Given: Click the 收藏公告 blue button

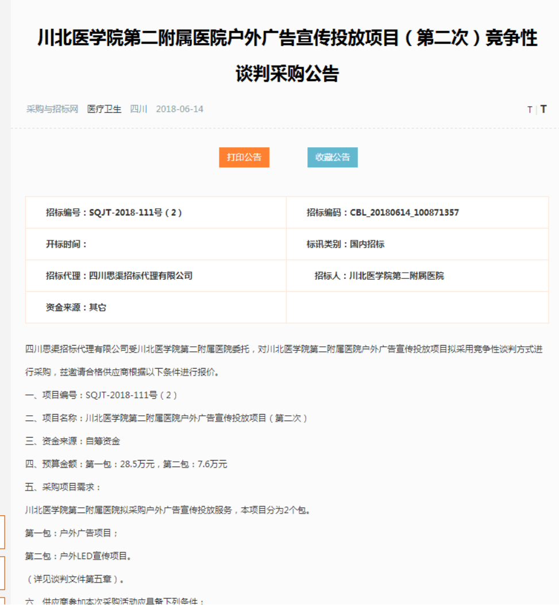Looking at the screenshot, I should click(332, 158).
